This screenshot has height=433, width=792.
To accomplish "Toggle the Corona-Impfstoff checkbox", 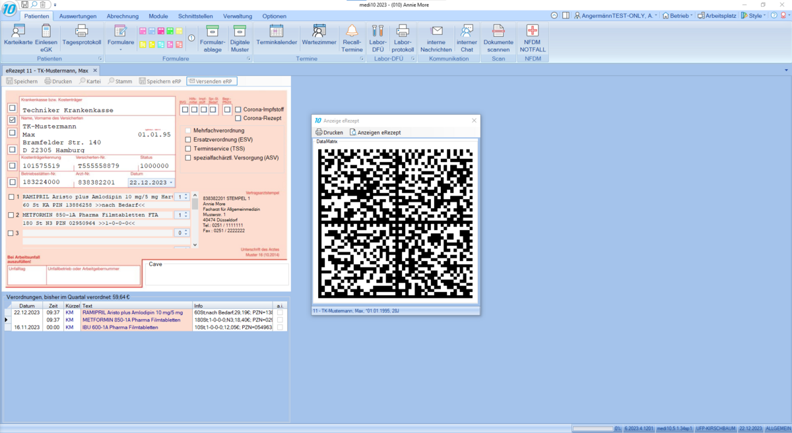I will click(x=238, y=109).
